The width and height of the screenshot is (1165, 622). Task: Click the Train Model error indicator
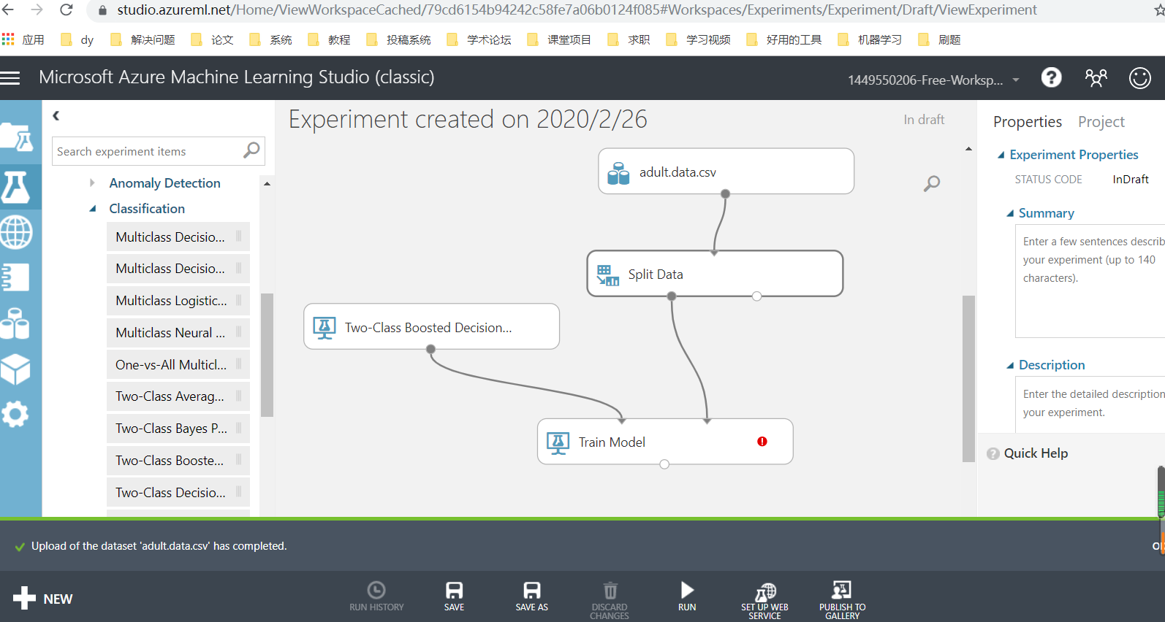tap(762, 441)
